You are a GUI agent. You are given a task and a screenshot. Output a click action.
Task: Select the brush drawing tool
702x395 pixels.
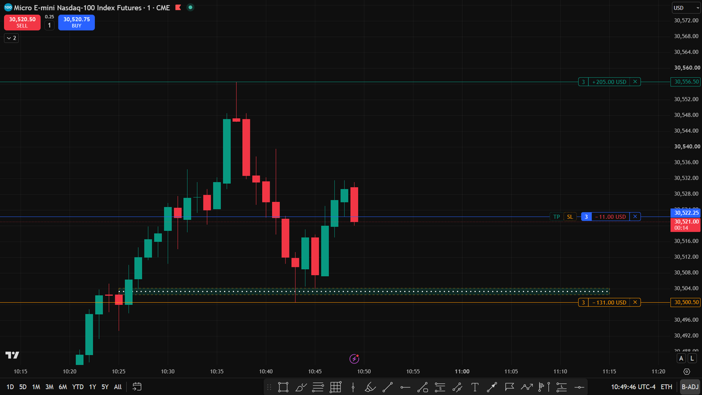[x=301, y=387]
